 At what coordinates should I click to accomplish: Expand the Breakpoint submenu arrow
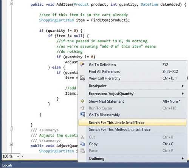pyautogui.click(x=183, y=86)
